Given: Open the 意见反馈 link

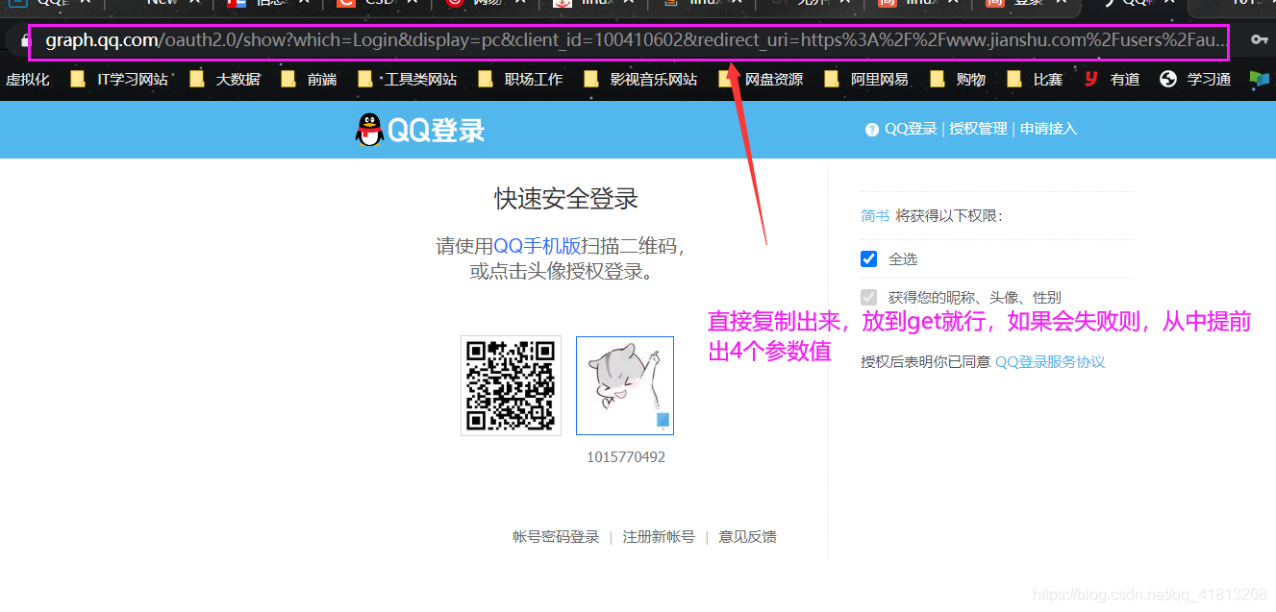Looking at the screenshot, I should 748,537.
